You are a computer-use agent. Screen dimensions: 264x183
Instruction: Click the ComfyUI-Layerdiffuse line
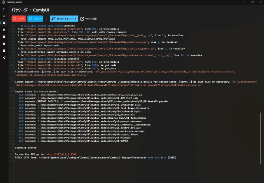click(x=78, y=134)
